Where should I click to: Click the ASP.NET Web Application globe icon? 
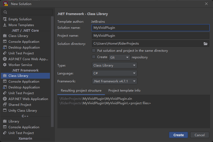click(x=5, y=99)
